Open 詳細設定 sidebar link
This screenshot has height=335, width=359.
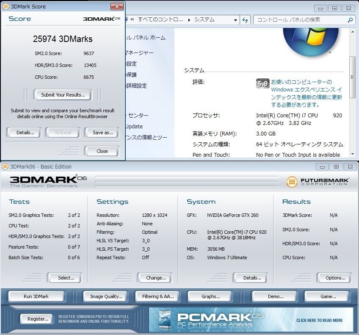pos(136,86)
